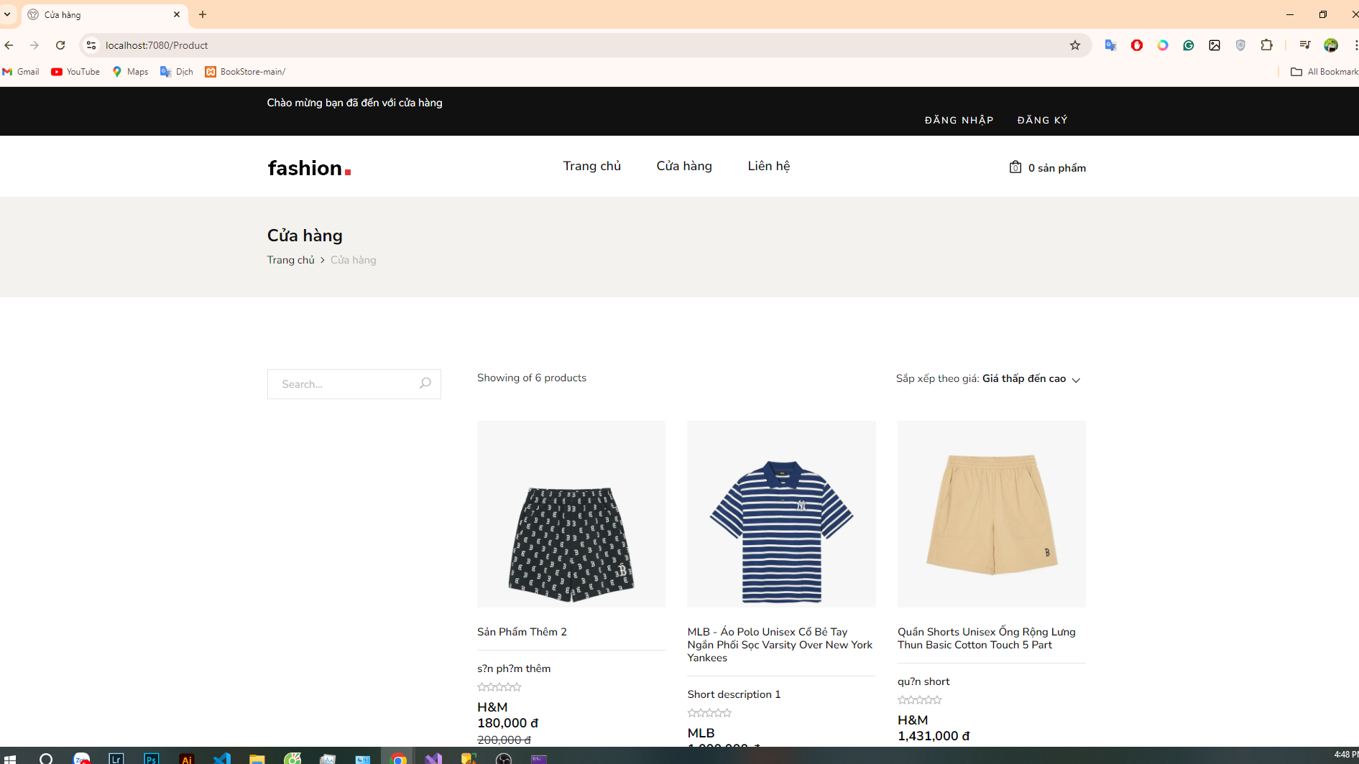Open a new browser tab
Viewport: 1359px width, 764px height.
203,14
